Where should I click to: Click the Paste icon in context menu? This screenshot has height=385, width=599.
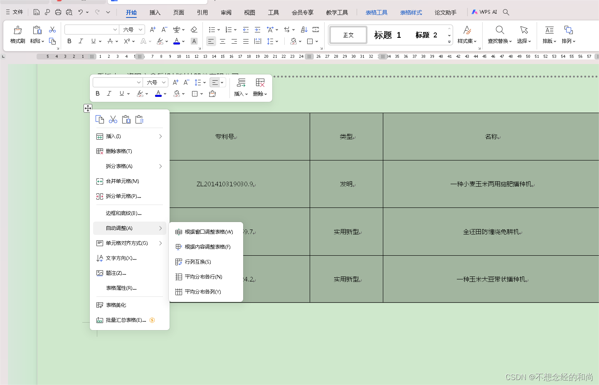[126, 119]
